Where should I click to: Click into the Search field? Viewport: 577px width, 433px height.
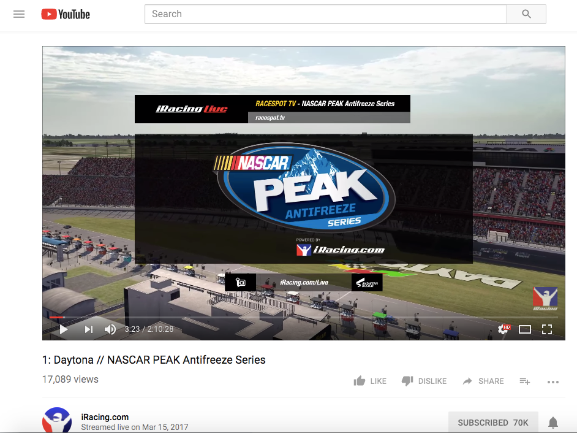tap(326, 14)
